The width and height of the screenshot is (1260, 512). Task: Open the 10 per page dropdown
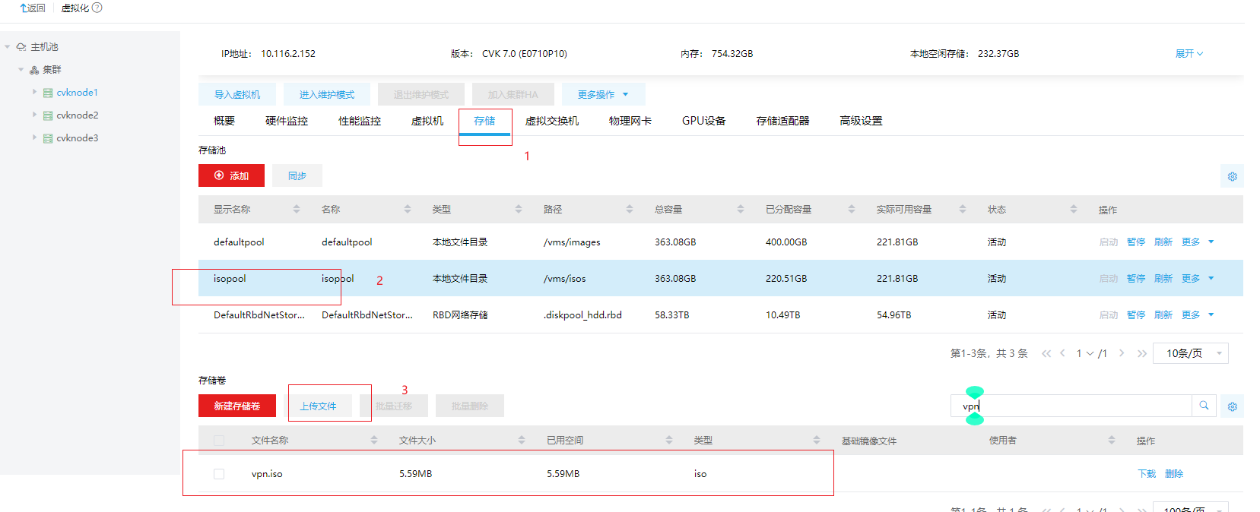1191,353
